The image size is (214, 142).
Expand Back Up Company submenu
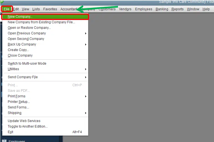tap(45, 44)
